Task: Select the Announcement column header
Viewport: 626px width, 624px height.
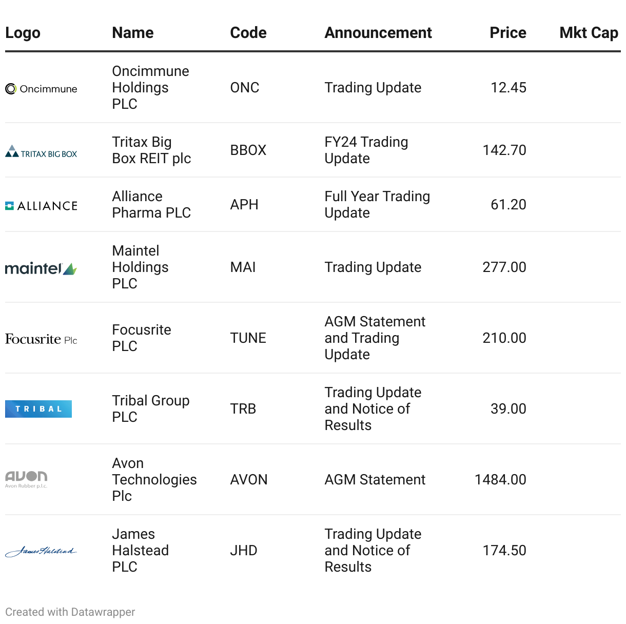Action: (378, 33)
